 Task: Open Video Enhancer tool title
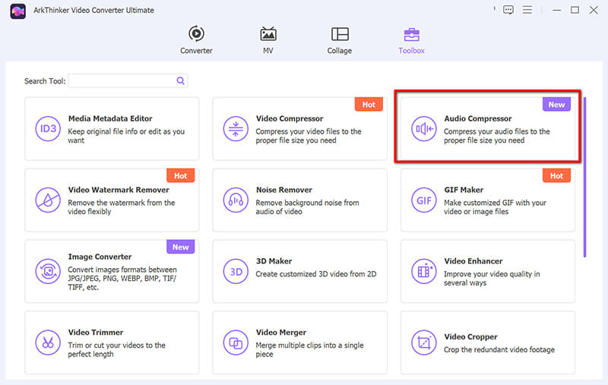click(x=473, y=261)
